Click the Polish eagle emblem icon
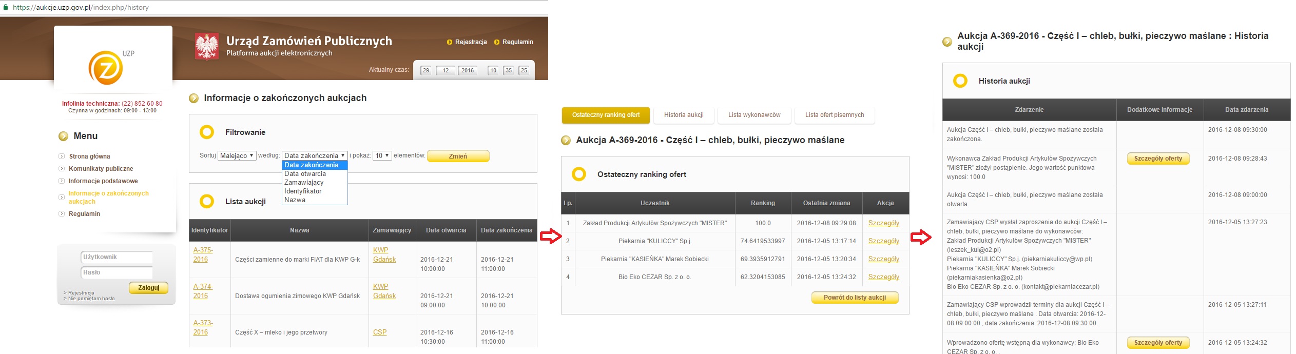The width and height of the screenshot is (1296, 354). tap(207, 47)
